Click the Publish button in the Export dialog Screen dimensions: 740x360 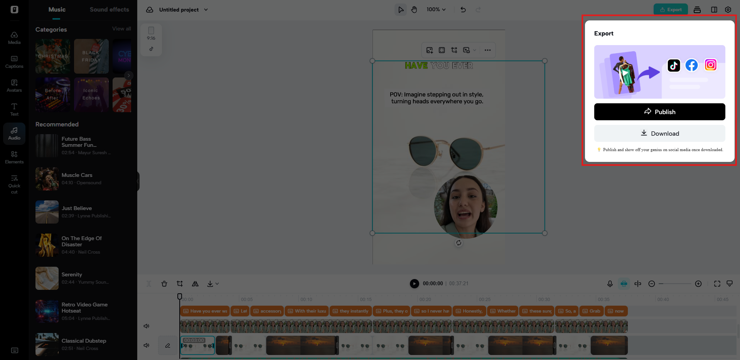point(659,112)
